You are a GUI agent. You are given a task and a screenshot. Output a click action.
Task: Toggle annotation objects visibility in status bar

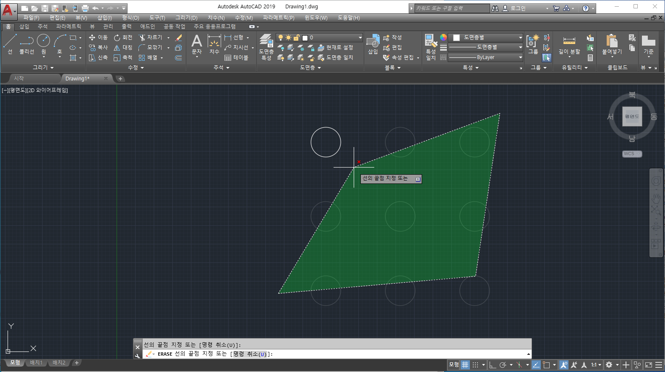564,365
